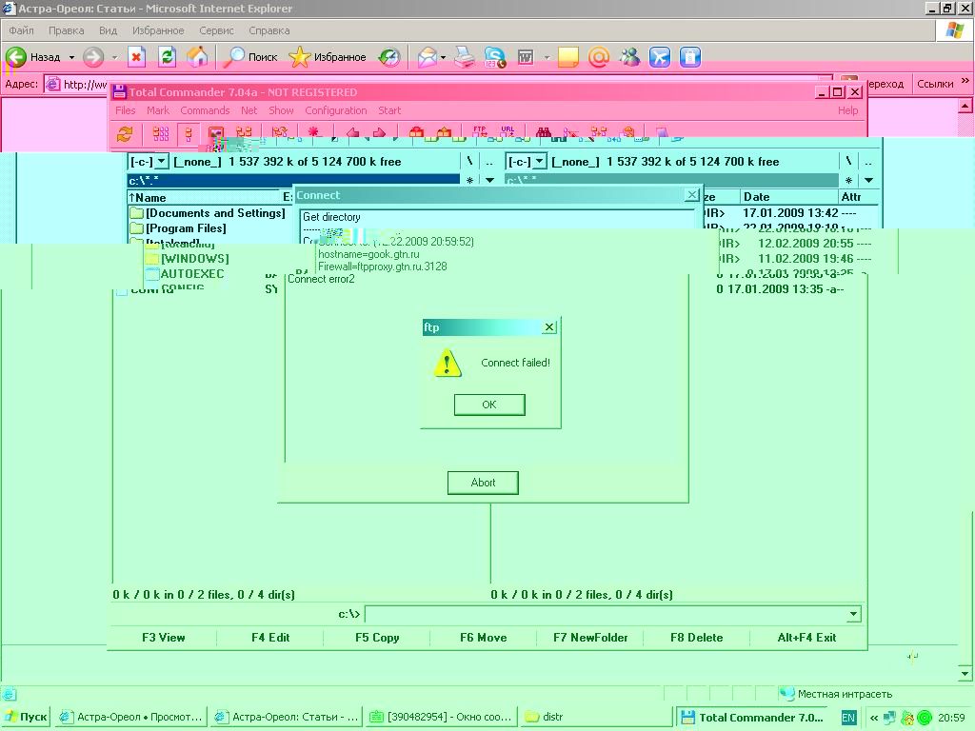
Task: Open left panel directory history arrow
Action: tap(490, 180)
